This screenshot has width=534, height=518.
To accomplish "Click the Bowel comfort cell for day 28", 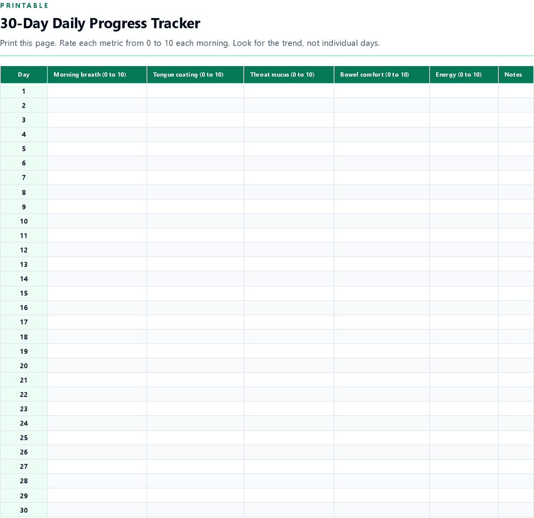I will click(382, 481).
